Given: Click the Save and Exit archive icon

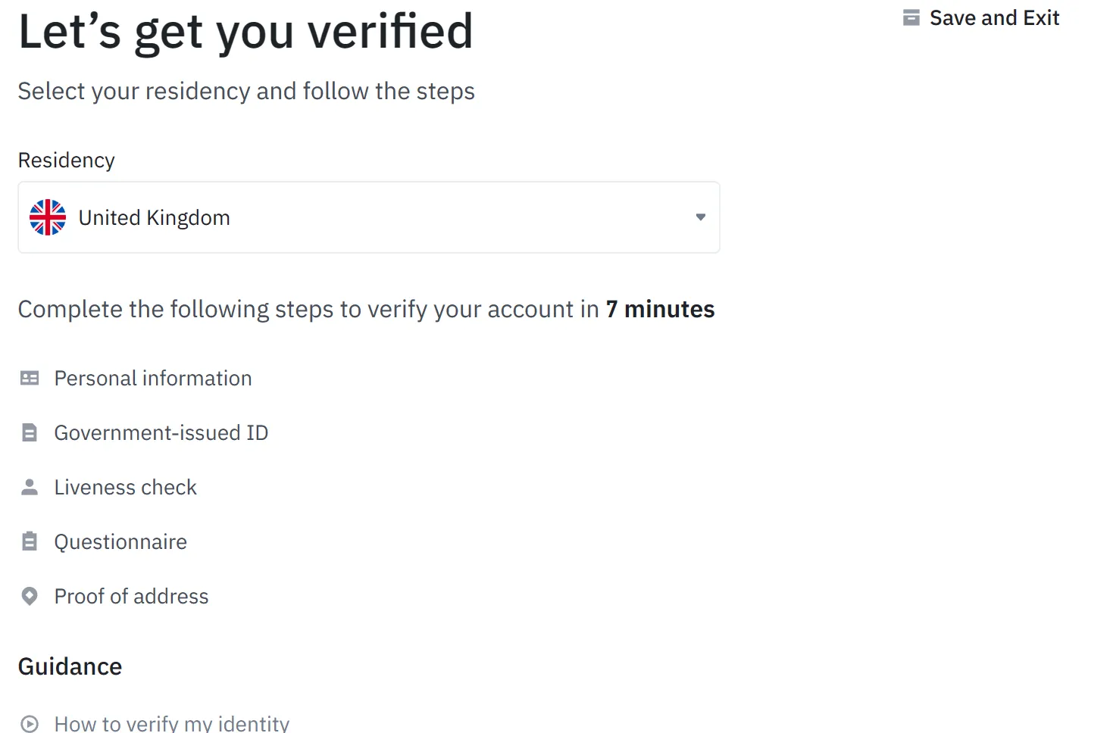Looking at the screenshot, I should (x=911, y=17).
